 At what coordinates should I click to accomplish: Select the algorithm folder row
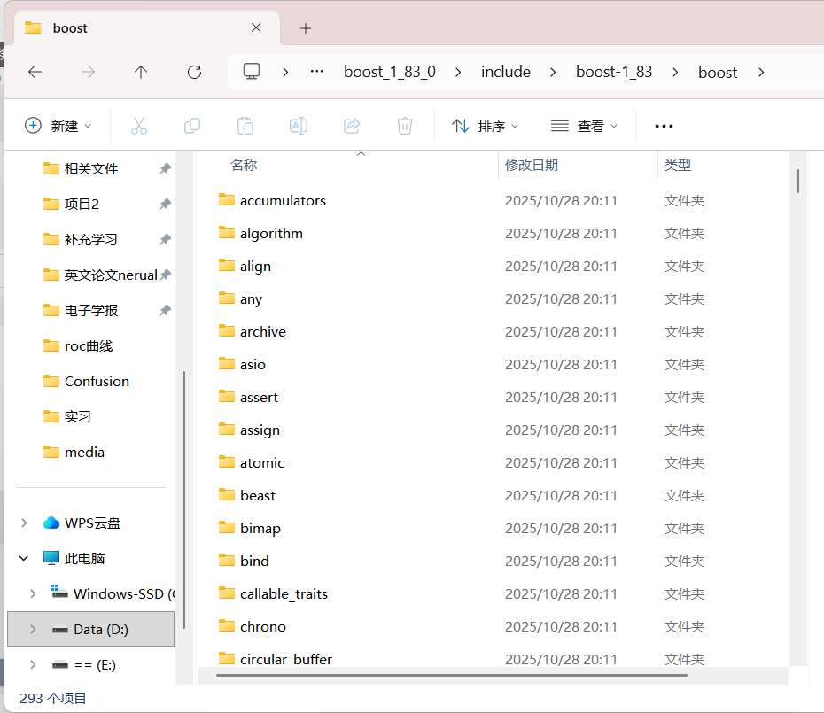pos(493,233)
